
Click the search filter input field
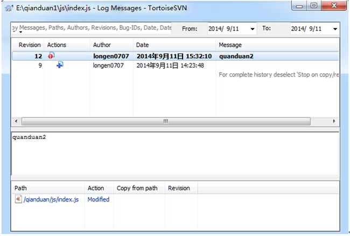point(92,28)
